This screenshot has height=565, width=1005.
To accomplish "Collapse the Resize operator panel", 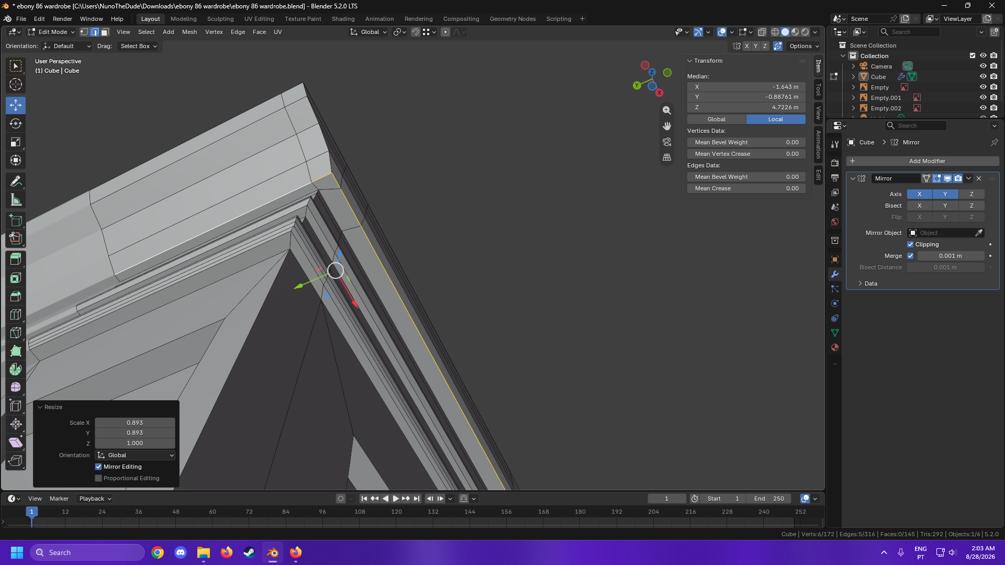I will click(40, 407).
